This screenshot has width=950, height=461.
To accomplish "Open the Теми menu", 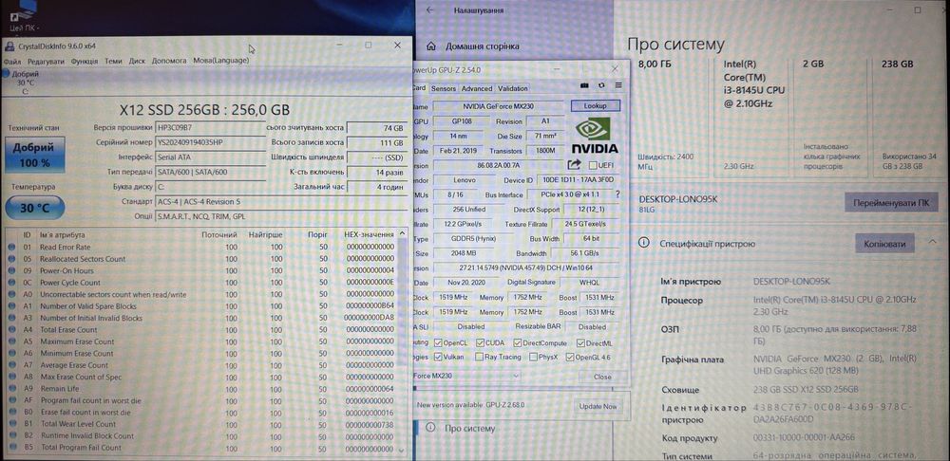I will coord(113,61).
